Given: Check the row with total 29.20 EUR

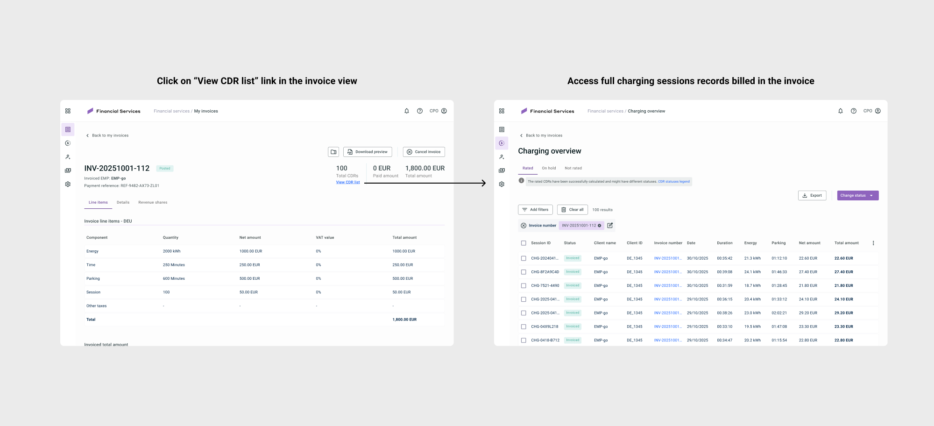Looking at the screenshot, I should 524,313.
